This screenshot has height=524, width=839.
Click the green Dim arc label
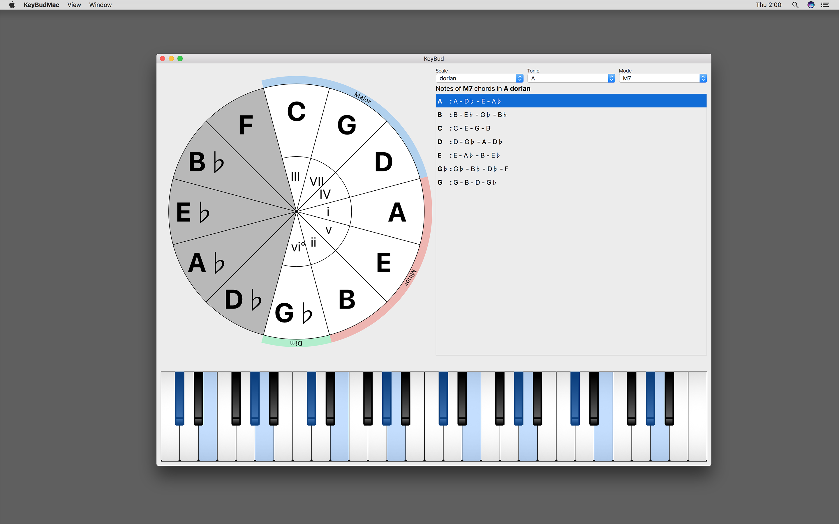point(296,343)
